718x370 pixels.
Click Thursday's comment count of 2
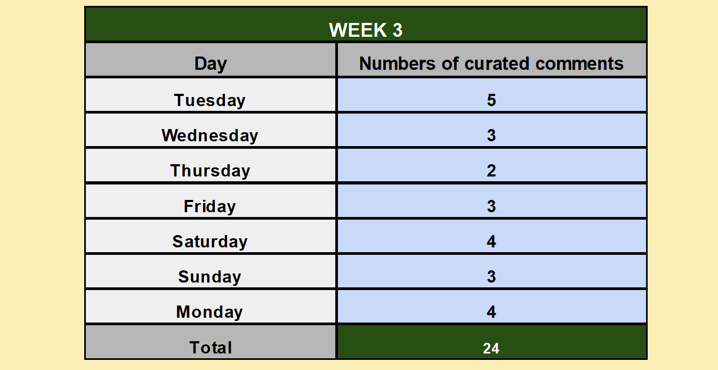491,165
